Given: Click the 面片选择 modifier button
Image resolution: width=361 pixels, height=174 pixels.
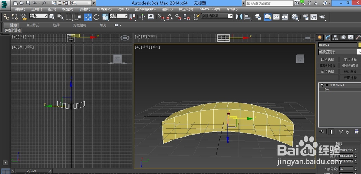Looking at the screenshot, I should (350, 59).
